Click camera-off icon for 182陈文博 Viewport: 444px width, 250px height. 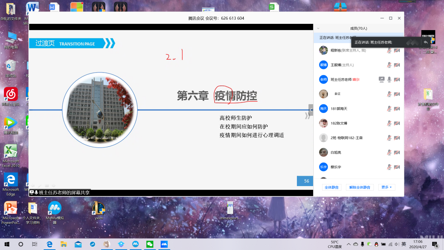(x=397, y=123)
